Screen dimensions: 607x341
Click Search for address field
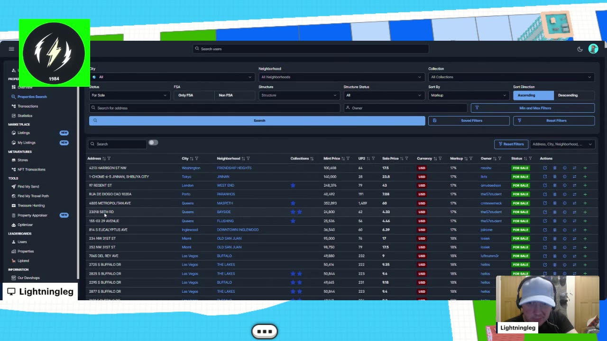click(214, 108)
